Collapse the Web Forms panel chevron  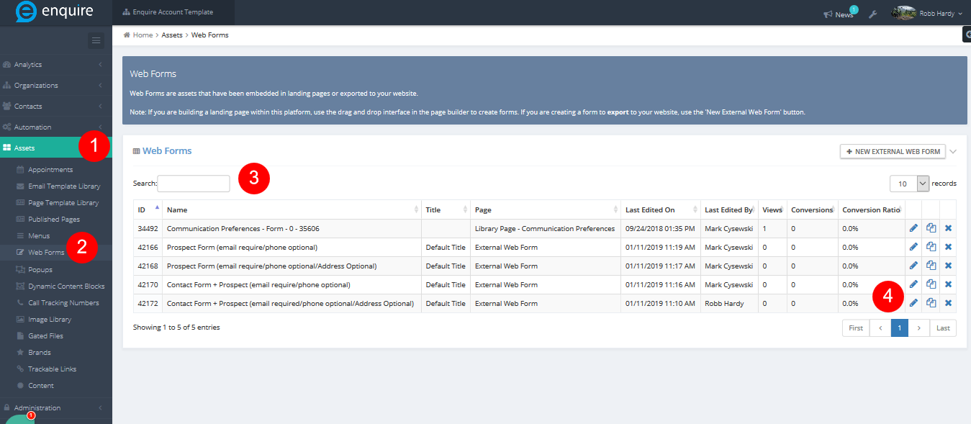coord(953,152)
